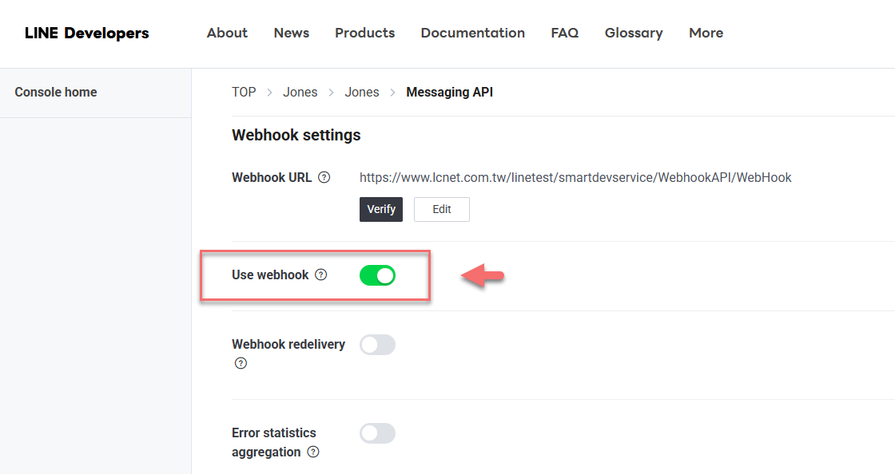895x474 pixels.
Task: Open the More menu in navigation
Action: [706, 33]
